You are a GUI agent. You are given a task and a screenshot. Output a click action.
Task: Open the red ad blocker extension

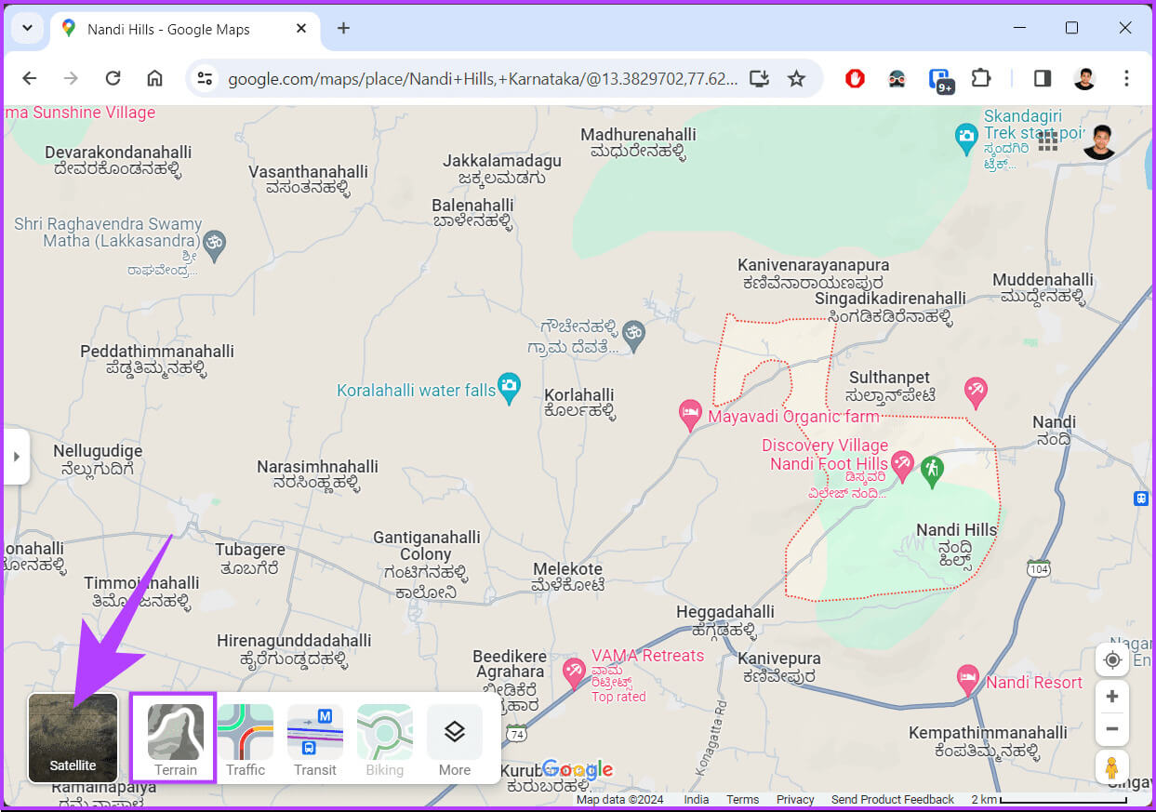point(855,78)
